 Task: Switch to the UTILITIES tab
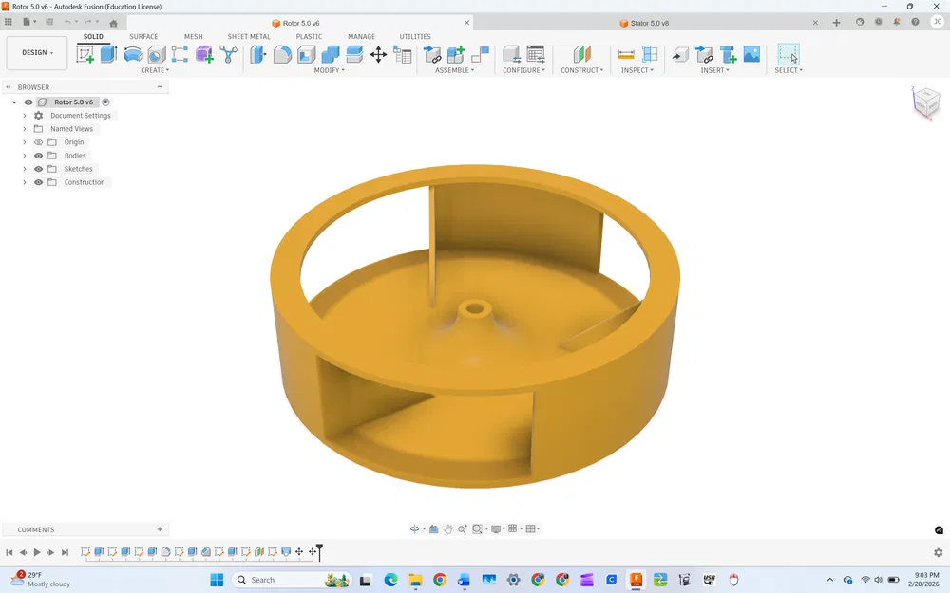click(415, 36)
